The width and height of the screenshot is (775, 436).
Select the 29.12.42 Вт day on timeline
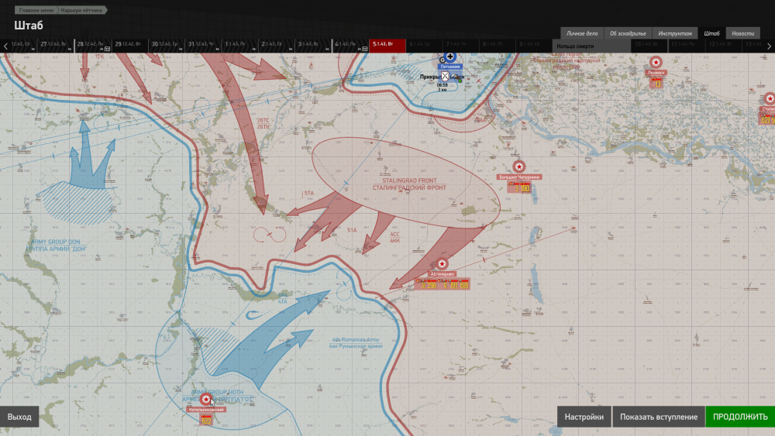tap(129, 46)
